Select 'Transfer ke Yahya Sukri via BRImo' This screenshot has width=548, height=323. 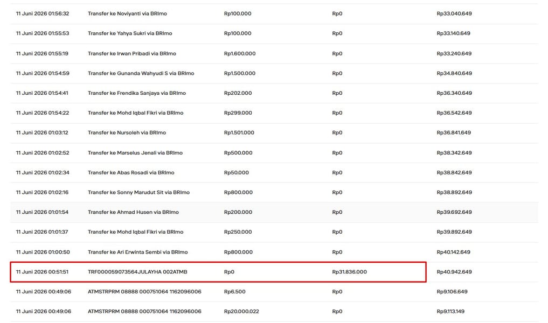[130, 33]
